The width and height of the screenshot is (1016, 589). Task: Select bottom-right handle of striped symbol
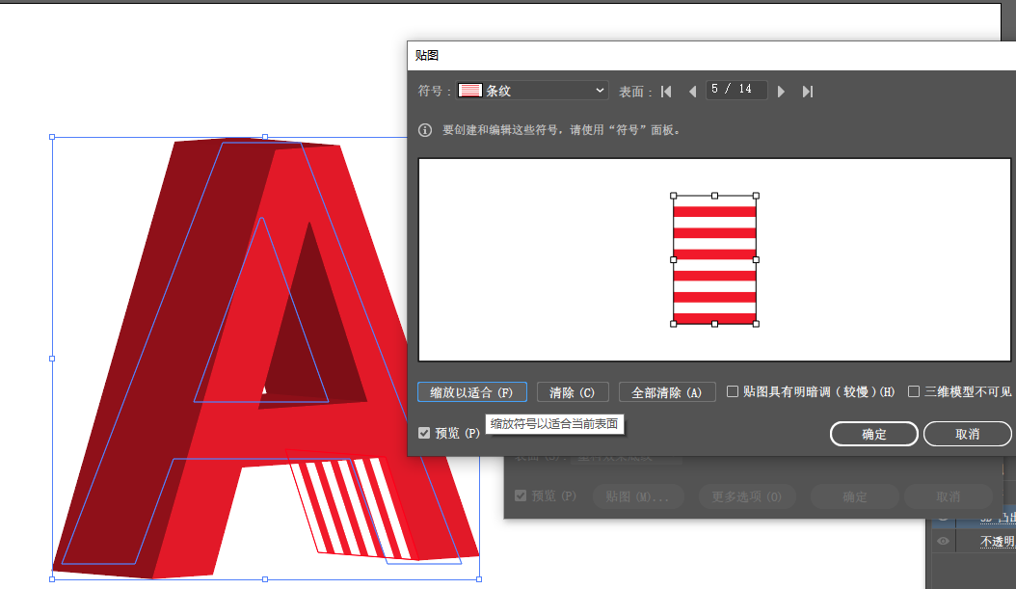click(756, 323)
